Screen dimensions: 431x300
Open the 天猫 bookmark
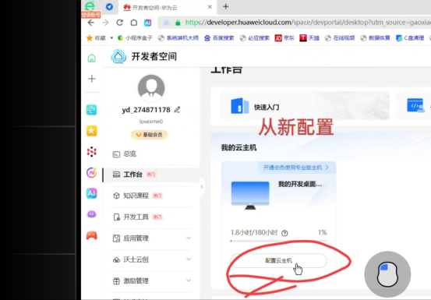(309, 38)
